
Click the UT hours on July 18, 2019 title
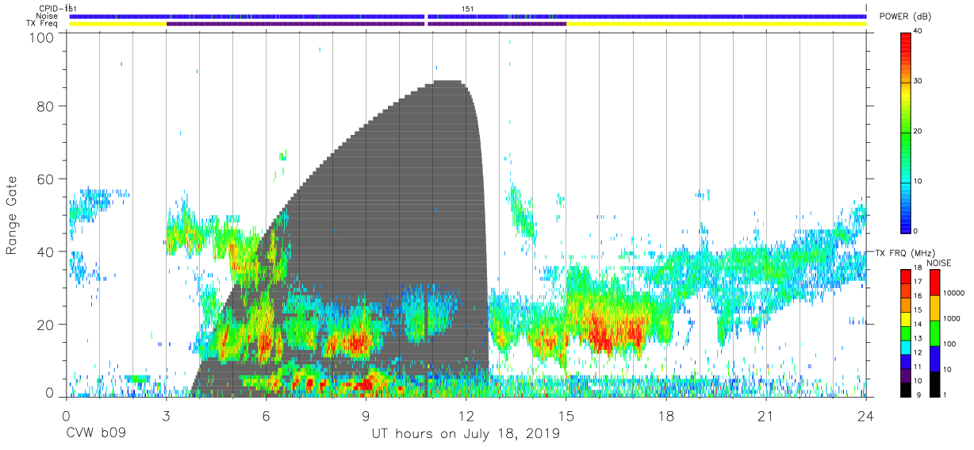466,434
